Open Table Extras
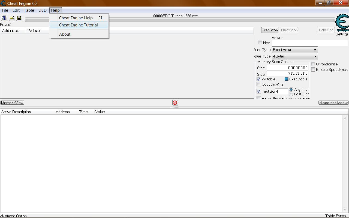The height and width of the screenshot is (218, 349). point(336,216)
